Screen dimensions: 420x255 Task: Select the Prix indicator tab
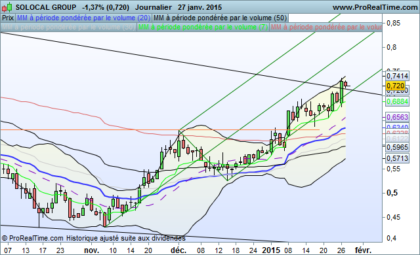tap(8, 18)
